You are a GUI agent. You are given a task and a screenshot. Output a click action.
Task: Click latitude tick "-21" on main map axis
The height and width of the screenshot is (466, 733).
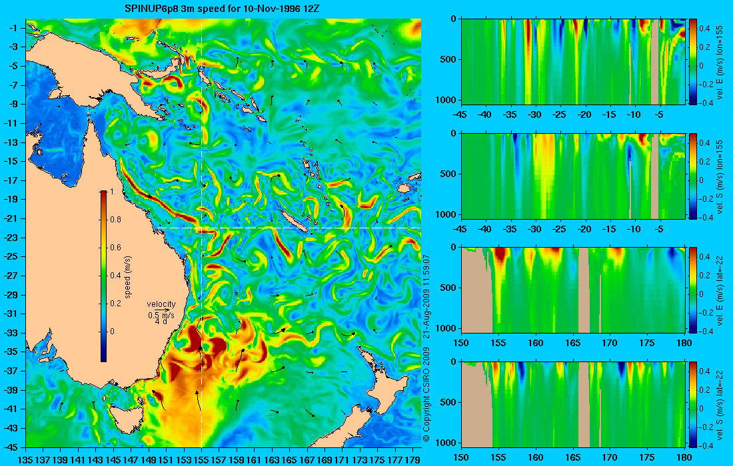[11, 218]
